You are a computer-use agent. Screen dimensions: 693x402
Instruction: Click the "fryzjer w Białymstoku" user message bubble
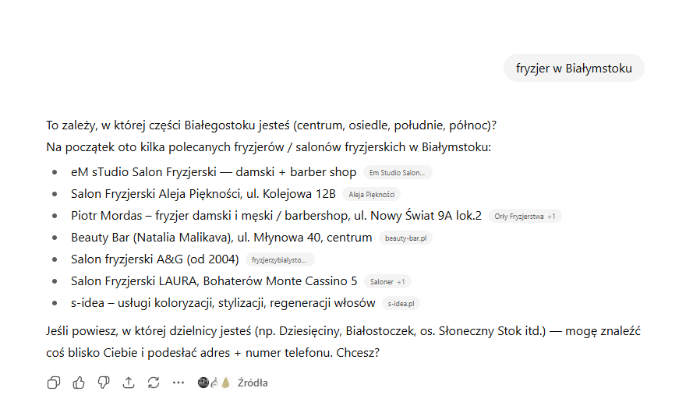point(574,69)
